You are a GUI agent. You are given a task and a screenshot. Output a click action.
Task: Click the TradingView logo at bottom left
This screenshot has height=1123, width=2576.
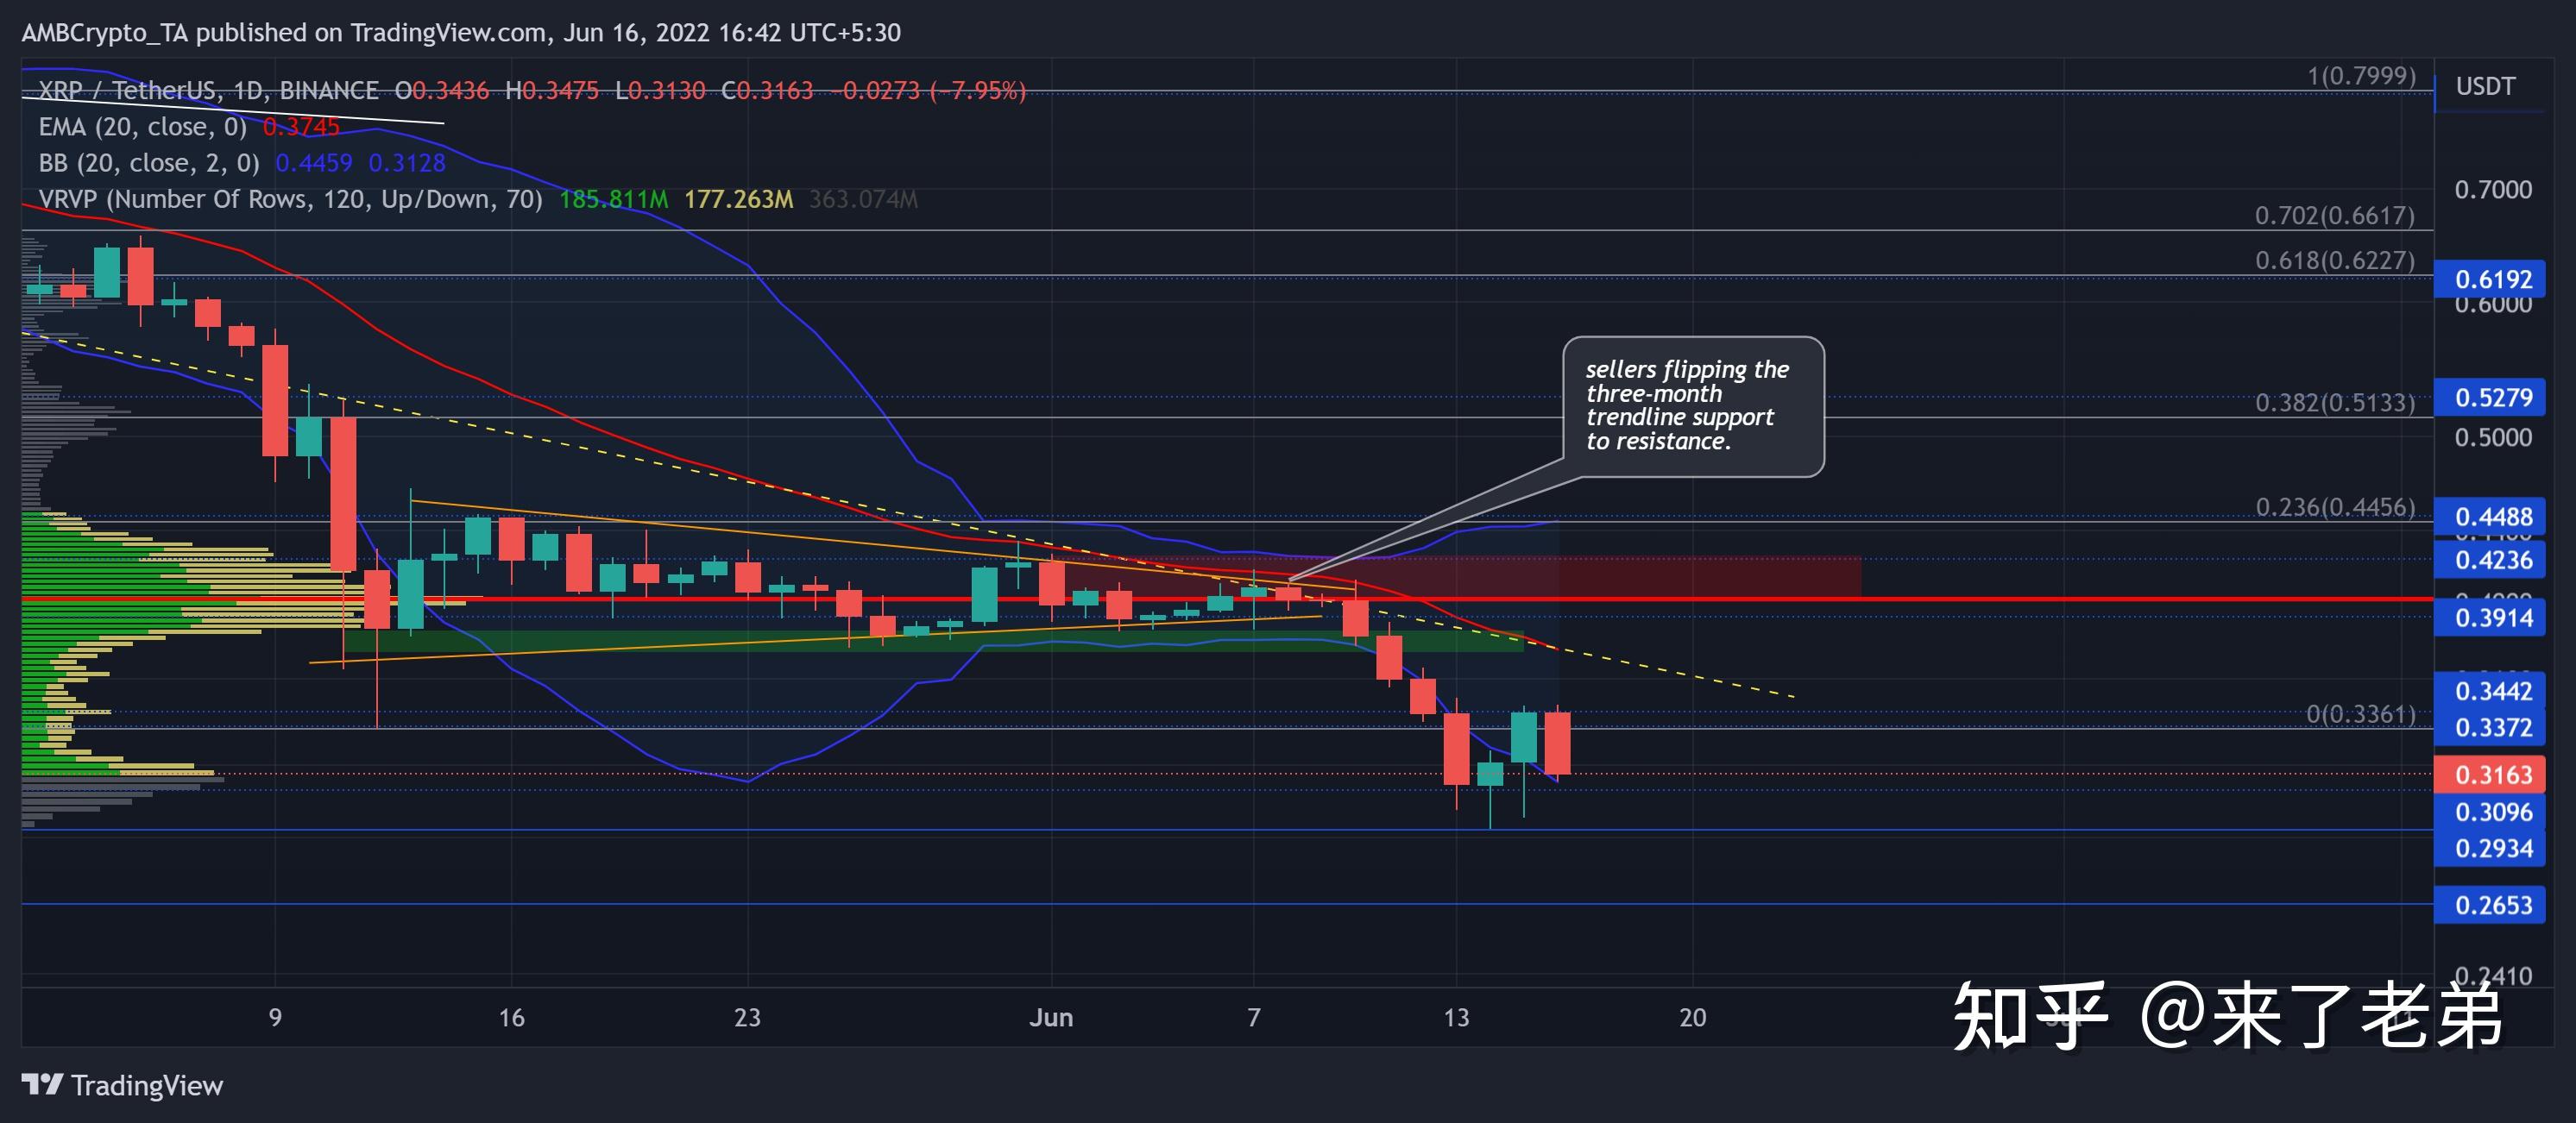122,1085
